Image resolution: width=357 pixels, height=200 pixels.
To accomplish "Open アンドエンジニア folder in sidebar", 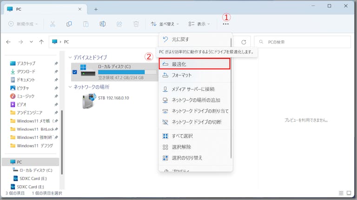I will (30, 112).
